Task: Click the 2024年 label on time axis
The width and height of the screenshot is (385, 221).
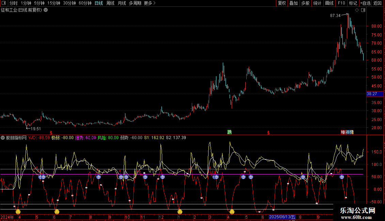Action: [7, 217]
